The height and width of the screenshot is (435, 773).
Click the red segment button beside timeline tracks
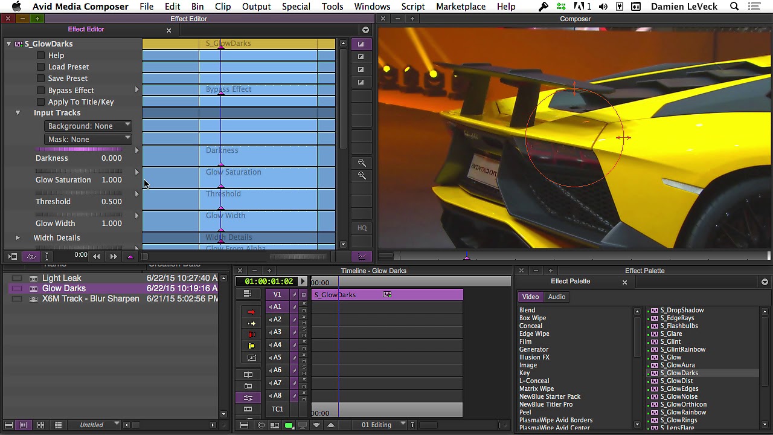tap(252, 334)
